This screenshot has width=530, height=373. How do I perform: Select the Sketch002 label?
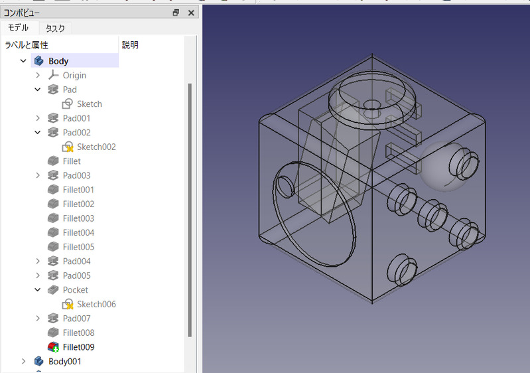(96, 147)
